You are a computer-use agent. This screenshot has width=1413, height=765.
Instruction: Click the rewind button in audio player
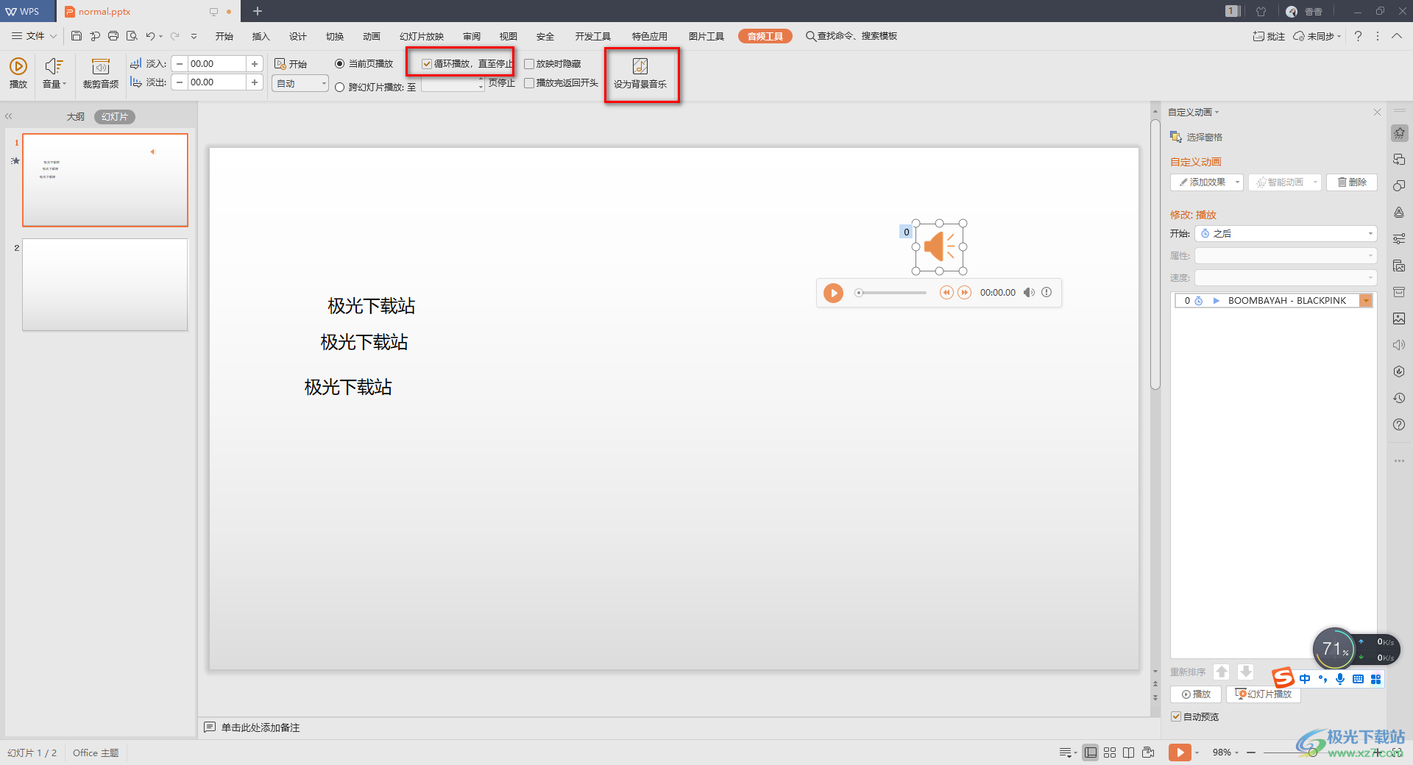(x=946, y=293)
